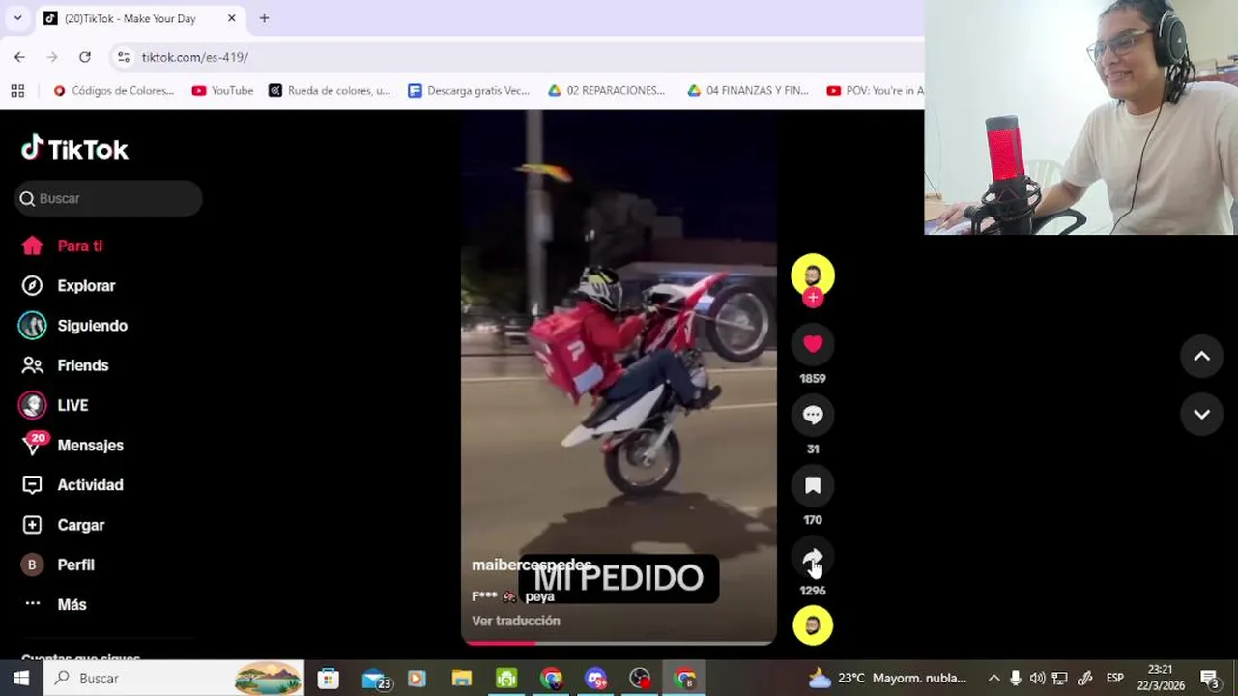Open Chrome apps grid shortcut
The height and width of the screenshot is (696, 1238).
coord(17,90)
